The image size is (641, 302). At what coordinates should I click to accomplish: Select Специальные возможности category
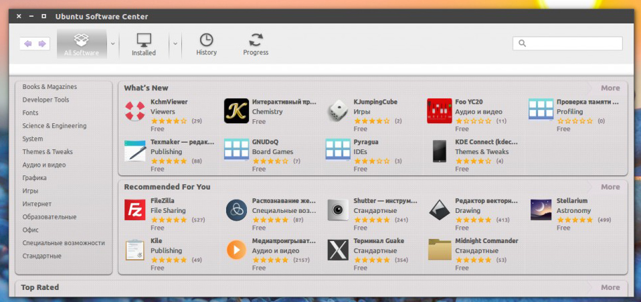(x=64, y=243)
